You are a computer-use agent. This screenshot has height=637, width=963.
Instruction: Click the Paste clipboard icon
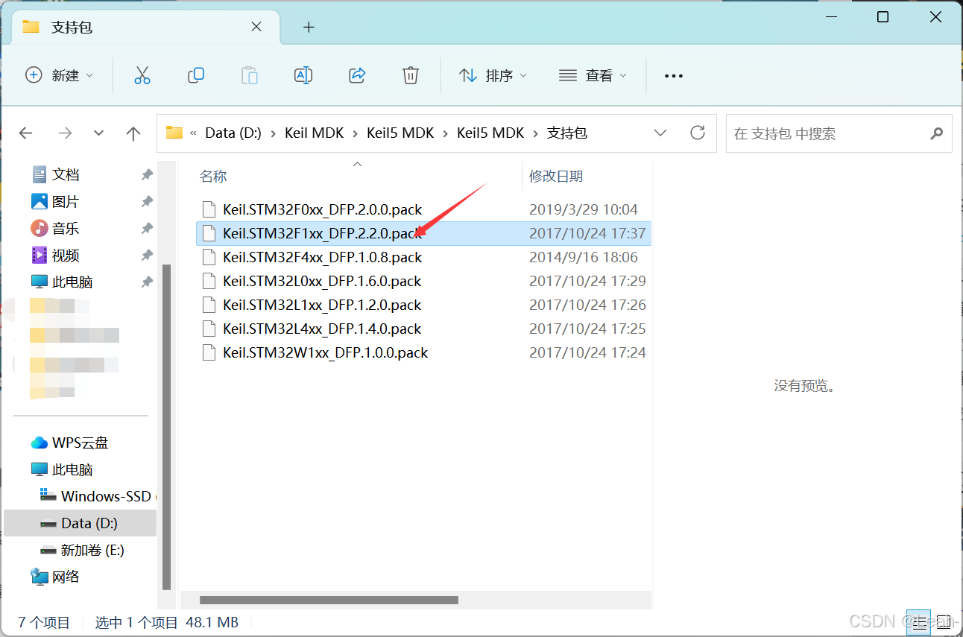(250, 75)
